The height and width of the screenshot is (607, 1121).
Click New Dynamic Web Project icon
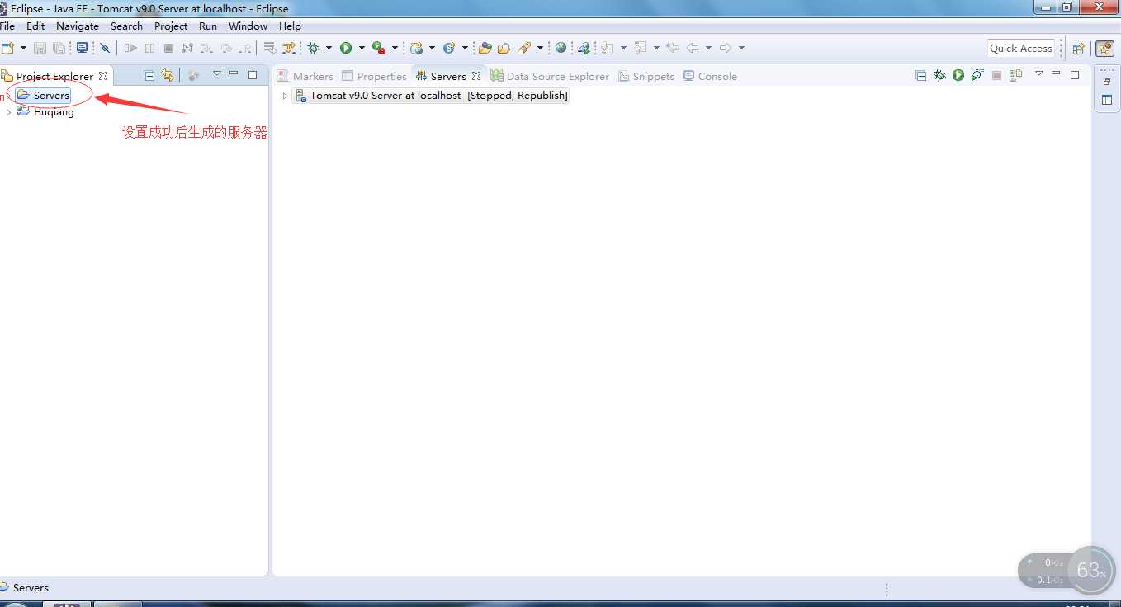point(417,48)
